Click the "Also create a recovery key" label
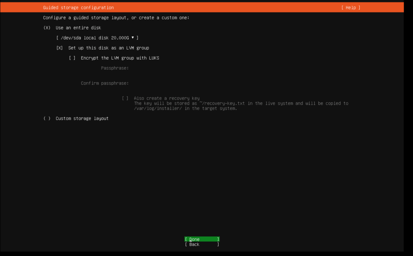 [x=167, y=98]
